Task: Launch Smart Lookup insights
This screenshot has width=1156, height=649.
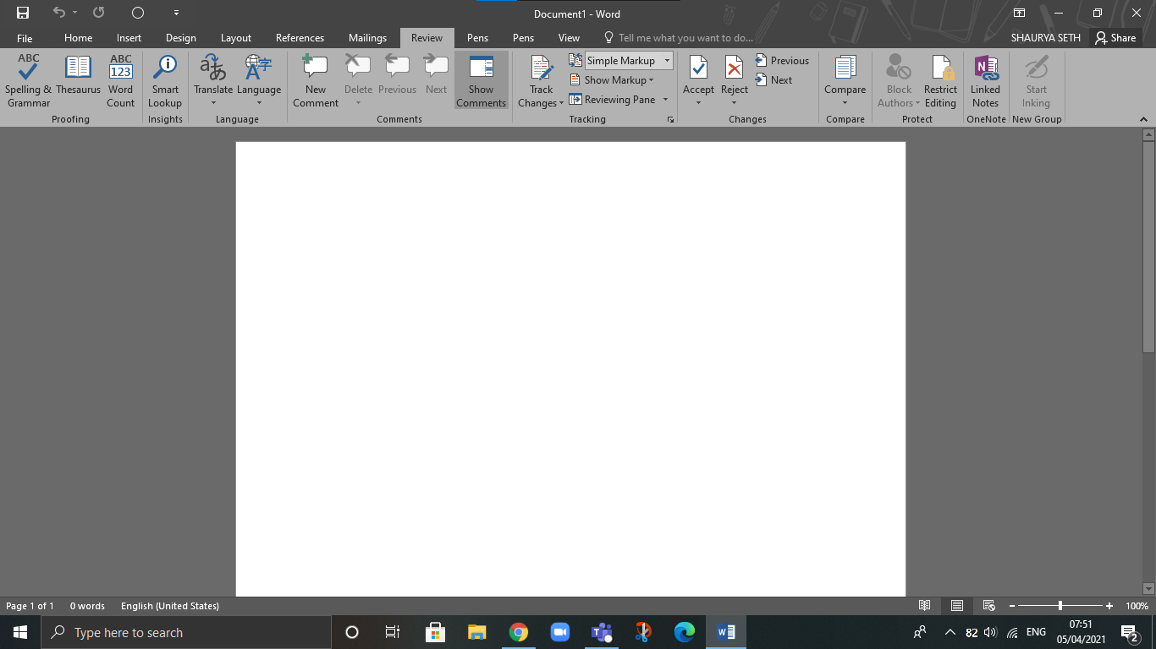Action: (165, 81)
